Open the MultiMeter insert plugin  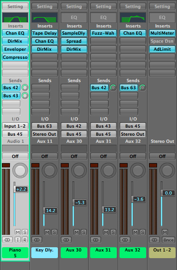coord(162,33)
